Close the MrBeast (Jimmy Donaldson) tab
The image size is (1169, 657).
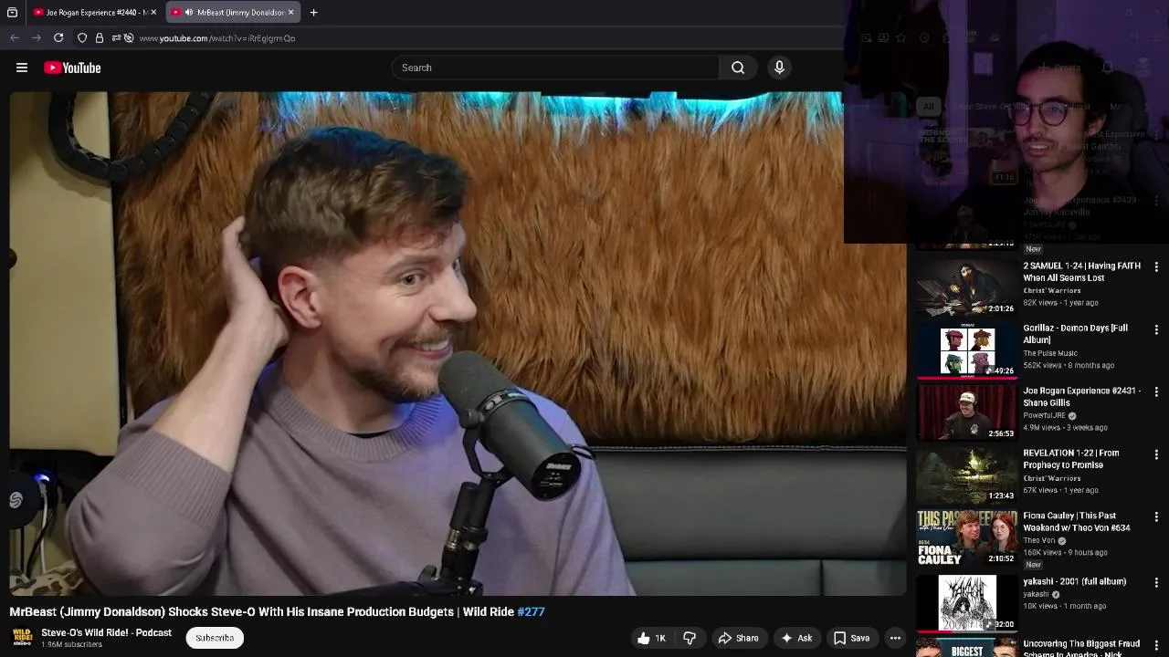[291, 13]
